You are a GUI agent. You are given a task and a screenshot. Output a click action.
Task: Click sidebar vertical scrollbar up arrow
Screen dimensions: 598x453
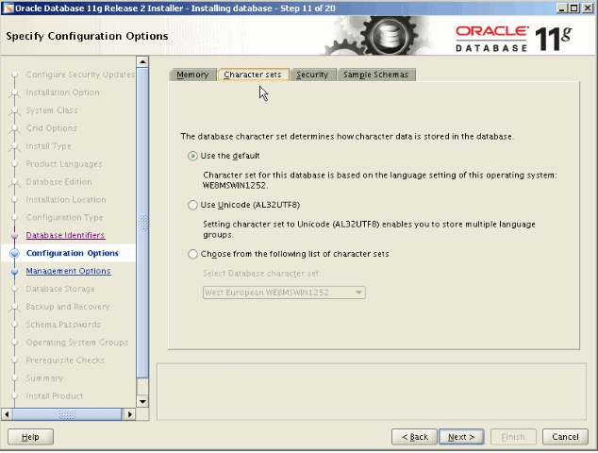tap(142, 61)
